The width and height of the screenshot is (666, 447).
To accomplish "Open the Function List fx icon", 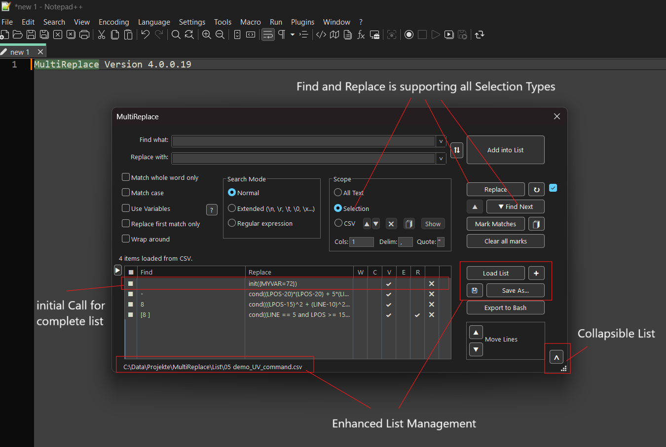I will coord(361,34).
